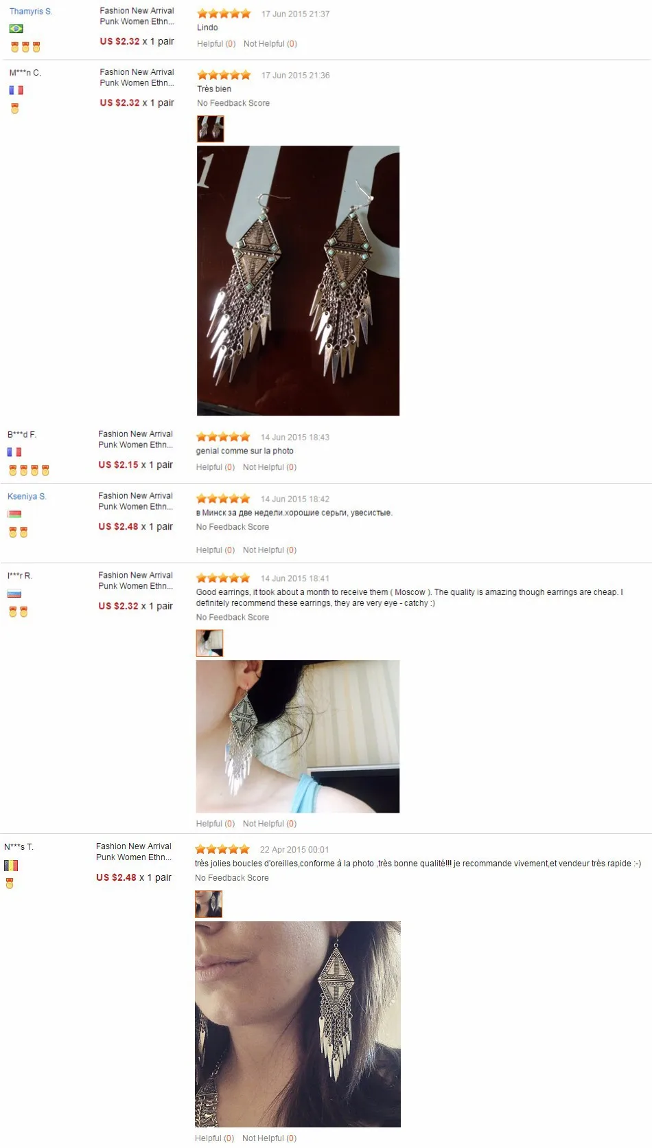Viewport: 652px width, 1148px height.
Task: Click the Romanian flag under N***s T.
Action: coord(11,866)
